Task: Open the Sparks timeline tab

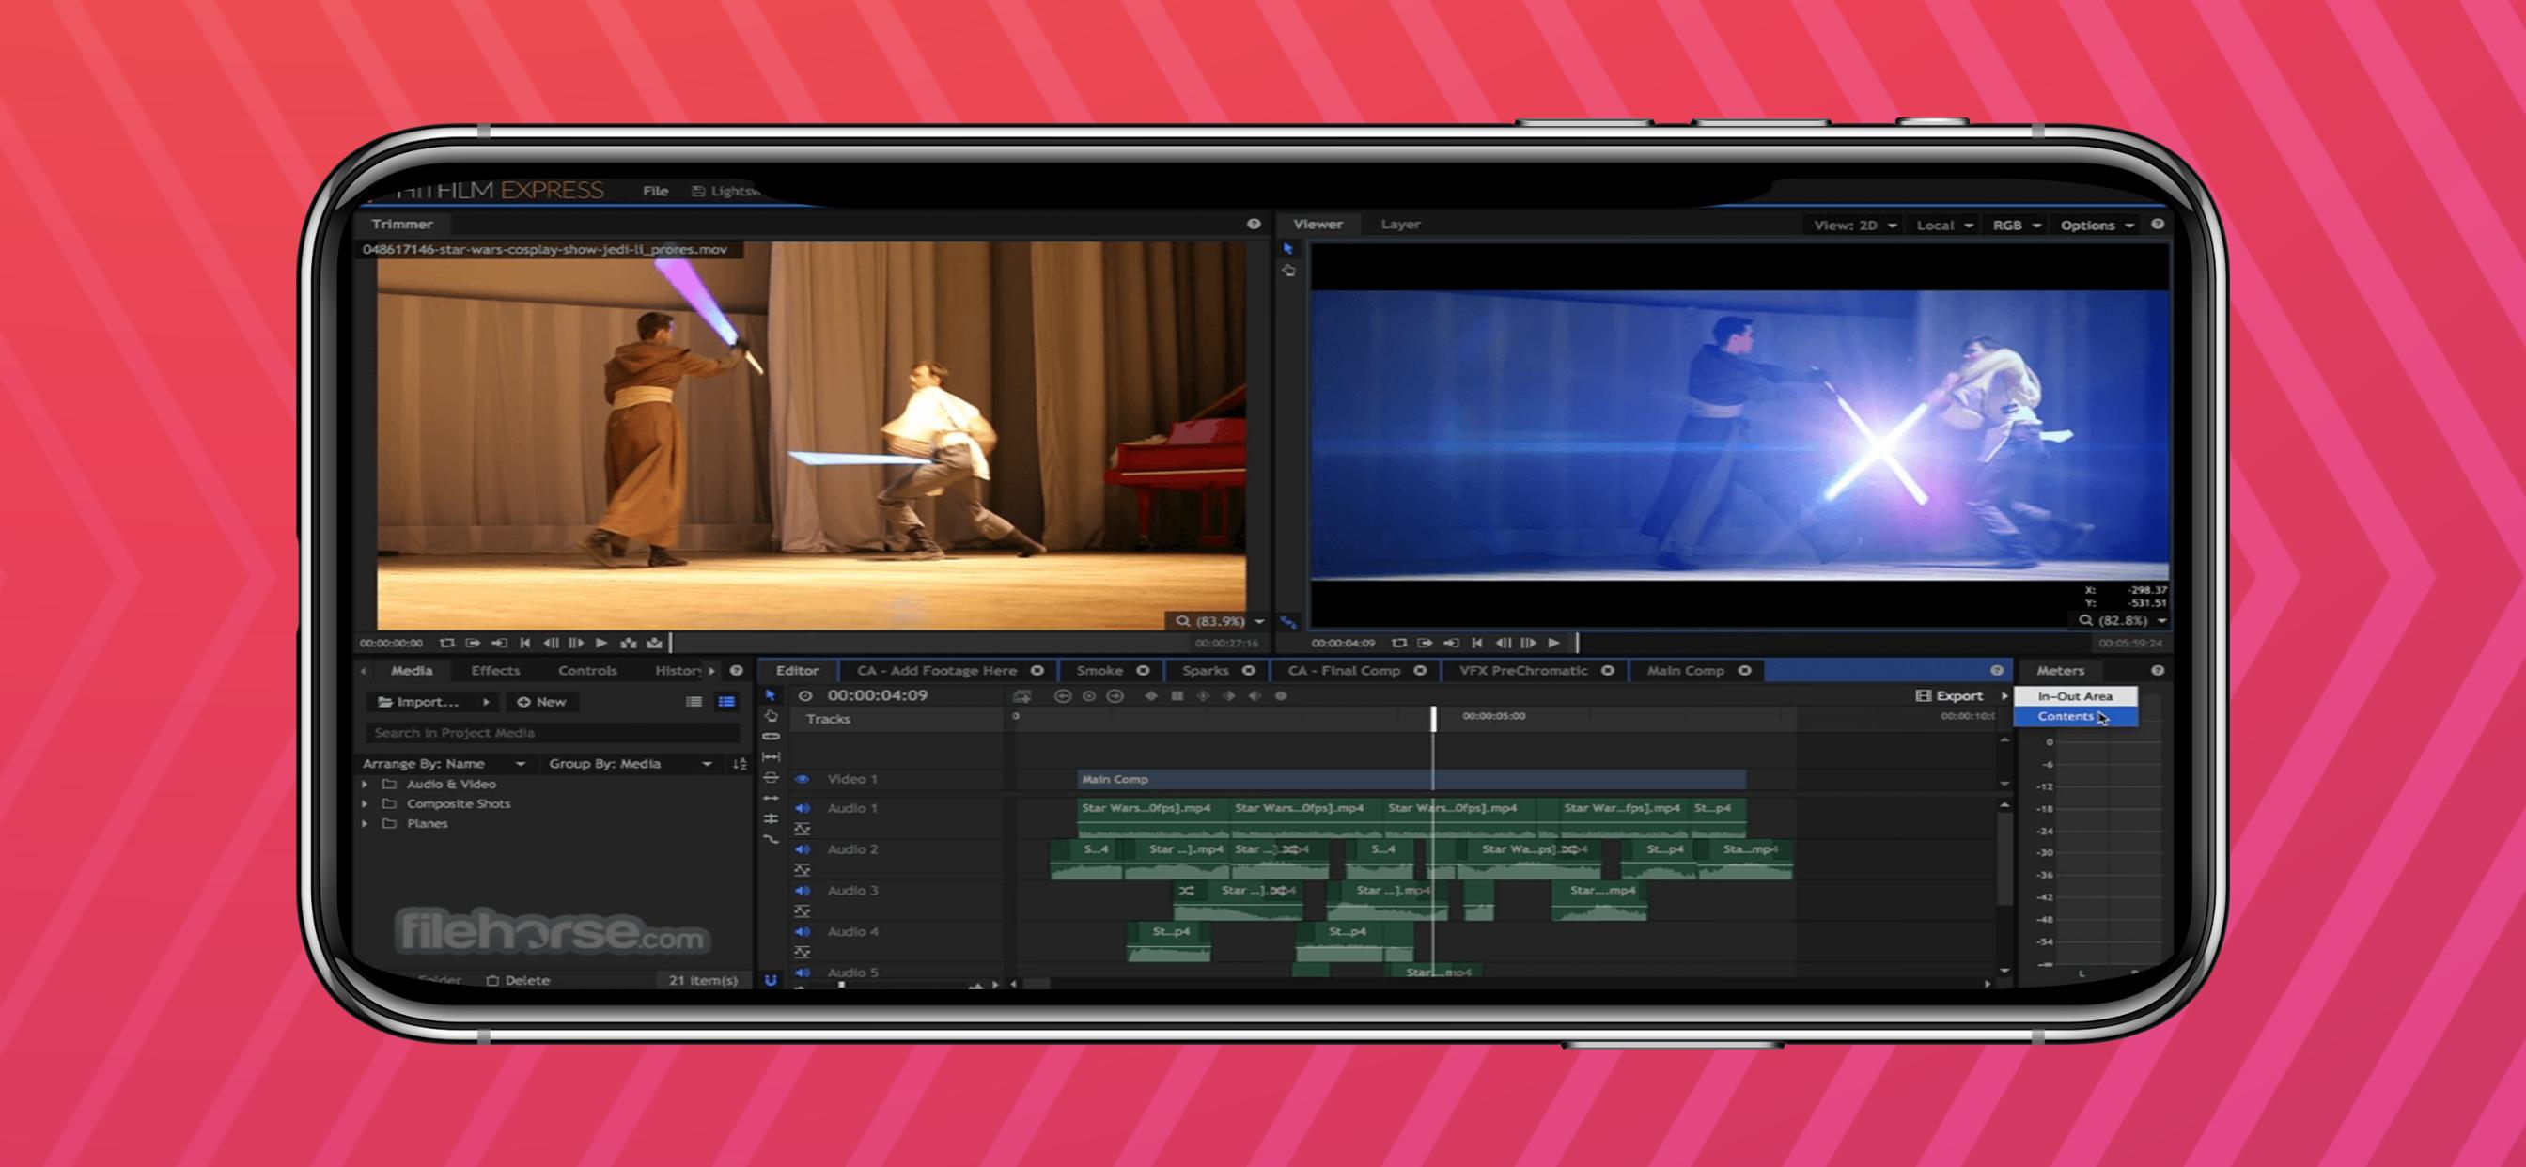Action: click(x=1205, y=671)
